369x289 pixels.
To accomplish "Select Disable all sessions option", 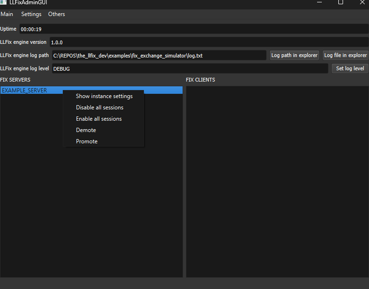I will [x=100, y=107].
